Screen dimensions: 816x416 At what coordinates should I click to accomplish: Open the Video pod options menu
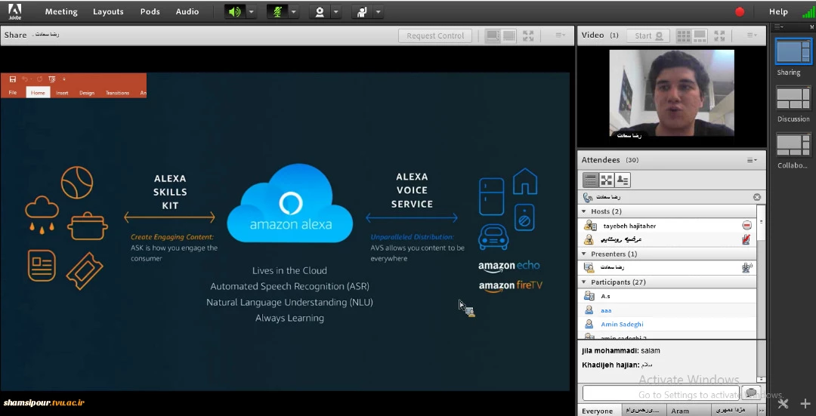coord(752,35)
